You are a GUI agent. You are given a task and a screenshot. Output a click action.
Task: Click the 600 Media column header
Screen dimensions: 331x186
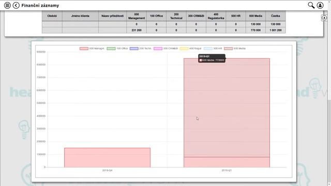255,16
